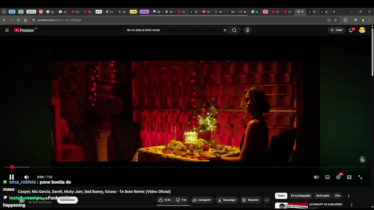Switch to the Twitch (4) tab

(x=157, y=12)
